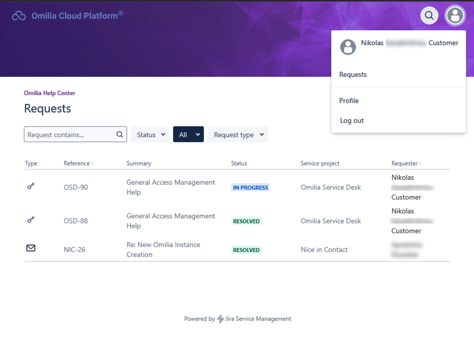Focus the Request contains search field
The width and height of the screenshot is (474, 352).
click(x=69, y=135)
